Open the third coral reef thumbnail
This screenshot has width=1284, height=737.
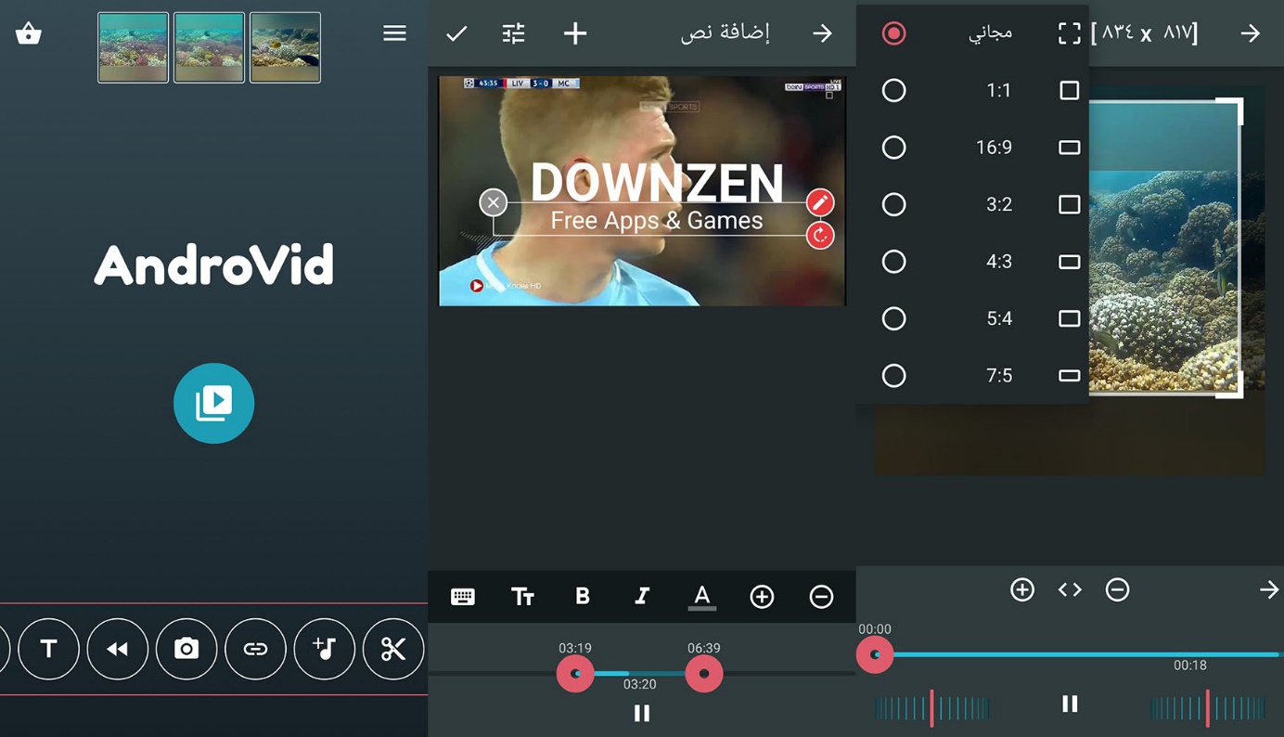285,47
